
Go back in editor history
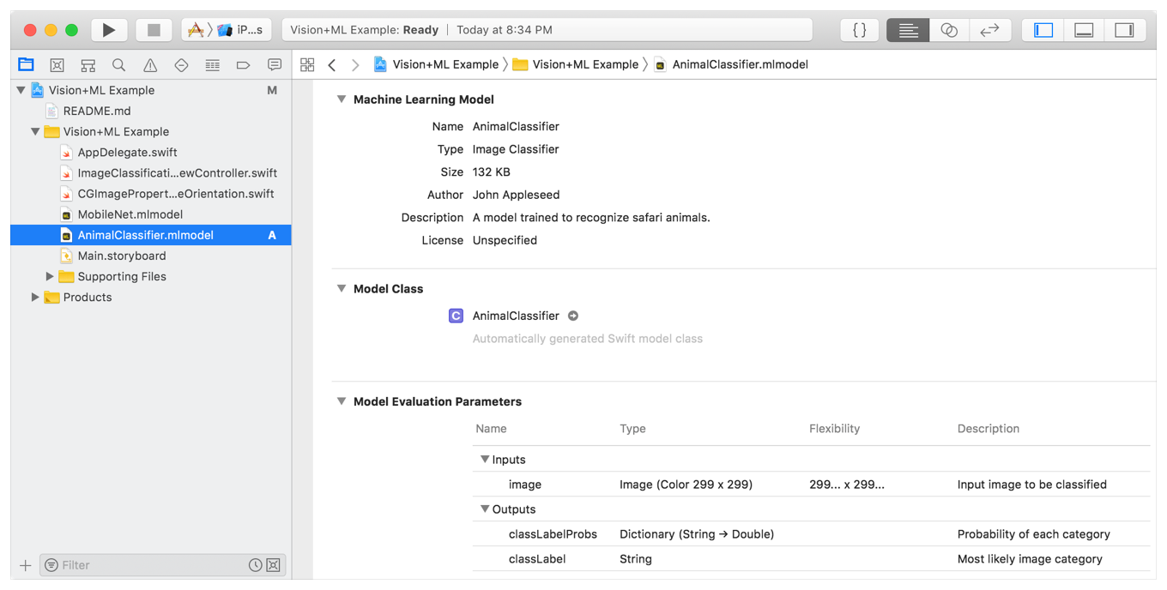[x=332, y=64]
